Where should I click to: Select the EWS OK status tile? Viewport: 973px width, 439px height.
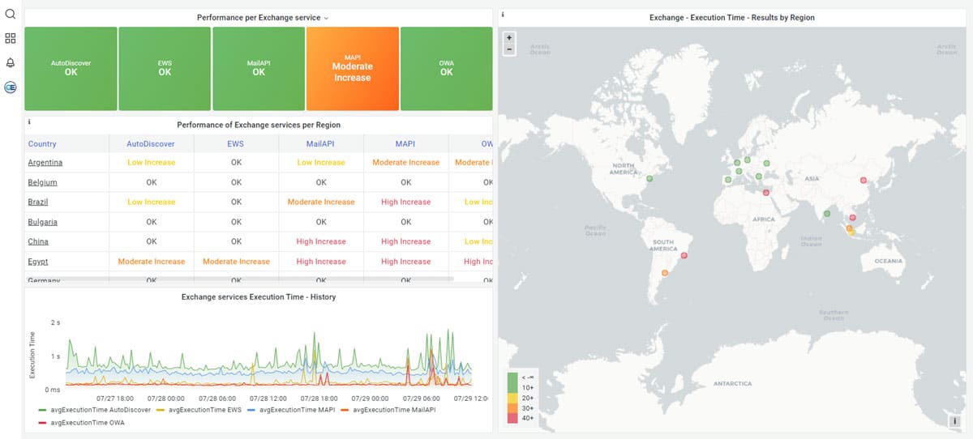point(165,68)
